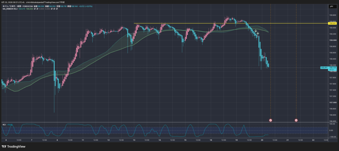Click date 21 on the time axis

click(288, 140)
